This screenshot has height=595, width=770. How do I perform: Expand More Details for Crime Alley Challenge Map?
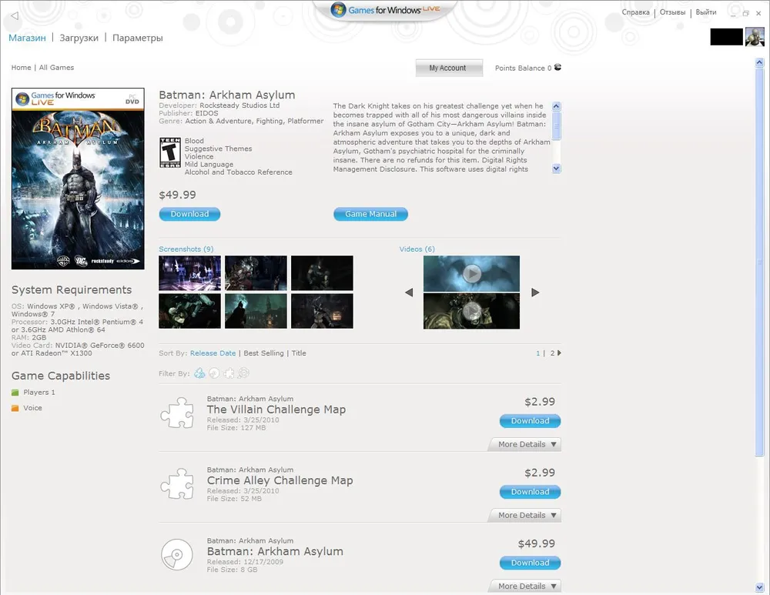pos(527,515)
